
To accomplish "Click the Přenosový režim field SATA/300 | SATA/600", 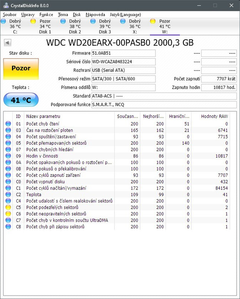I will tap(123, 79).
